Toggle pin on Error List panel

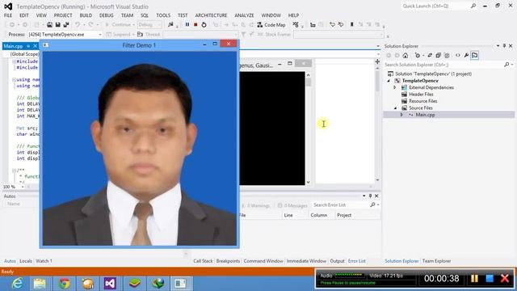tap(370, 196)
